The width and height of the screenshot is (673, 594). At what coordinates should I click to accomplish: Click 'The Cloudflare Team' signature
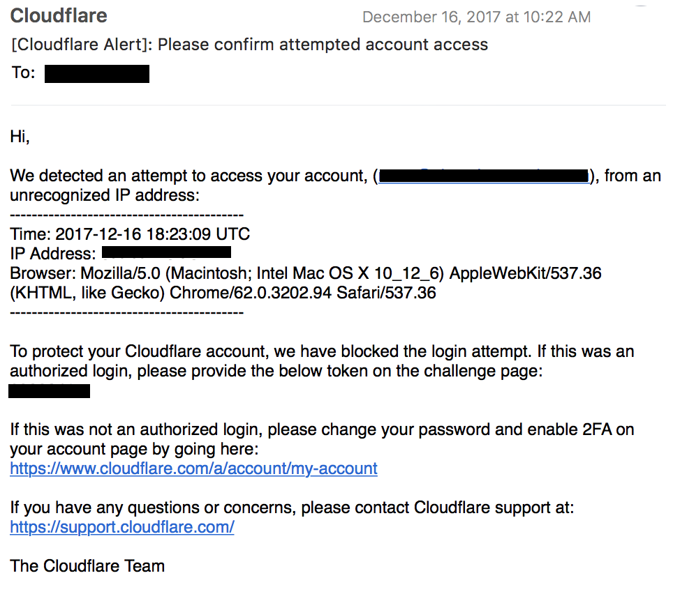[87, 565]
